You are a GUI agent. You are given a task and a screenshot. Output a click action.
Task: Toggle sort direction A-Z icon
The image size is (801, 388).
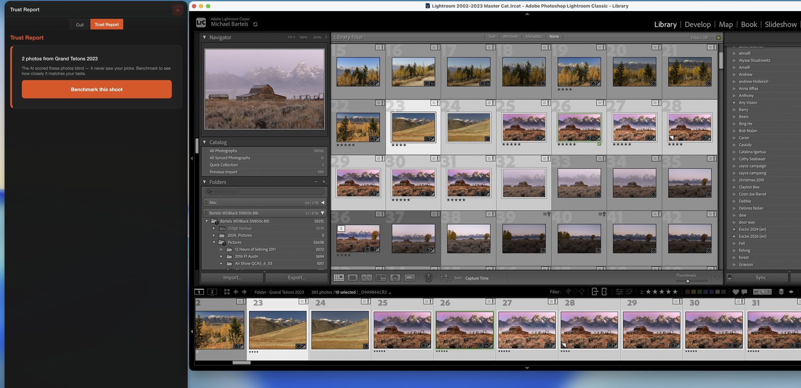(x=446, y=277)
